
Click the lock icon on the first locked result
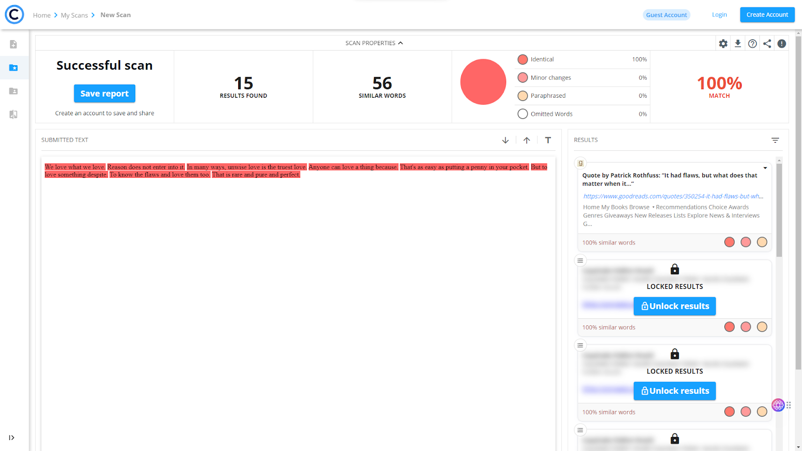point(675,270)
